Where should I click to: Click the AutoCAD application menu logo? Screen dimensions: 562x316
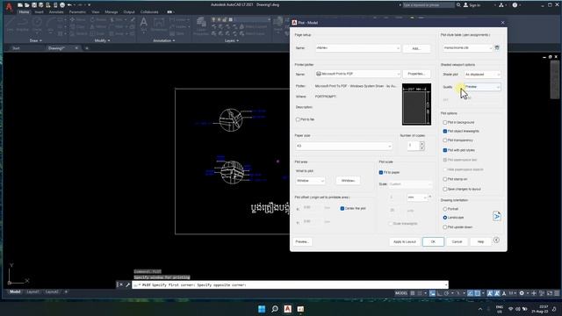tap(9, 6)
